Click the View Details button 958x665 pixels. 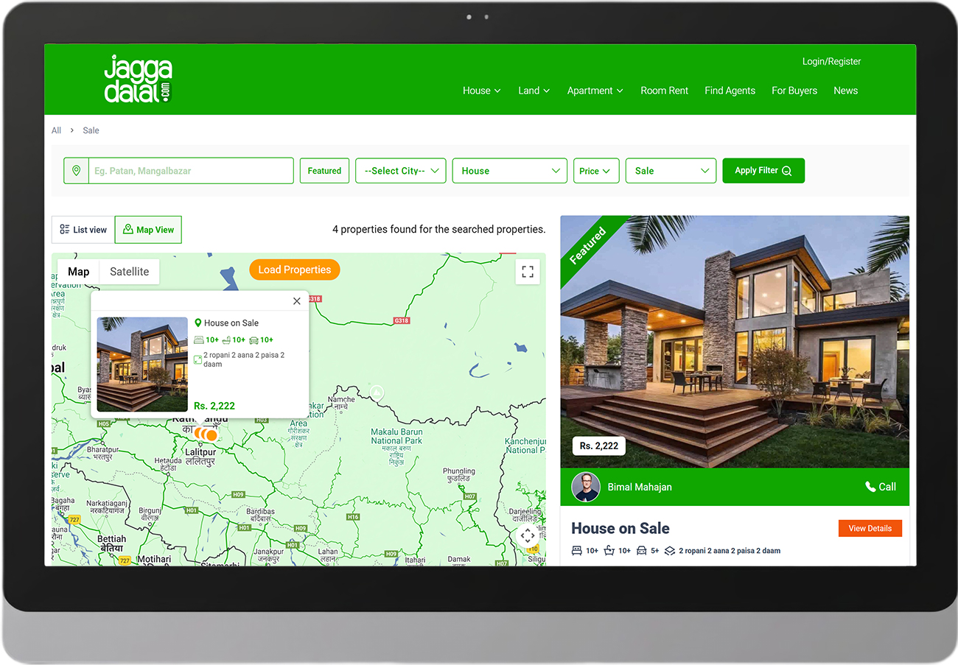point(870,529)
